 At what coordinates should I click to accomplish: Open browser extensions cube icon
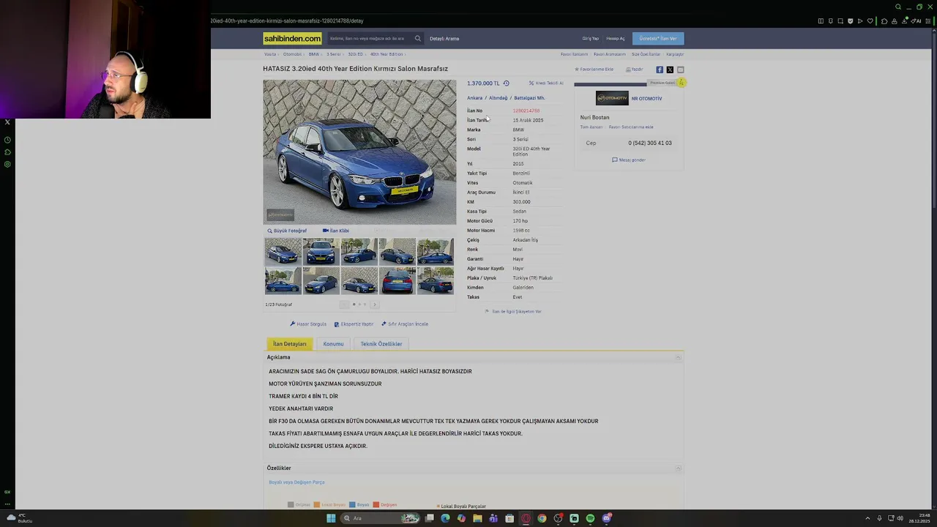(884, 20)
